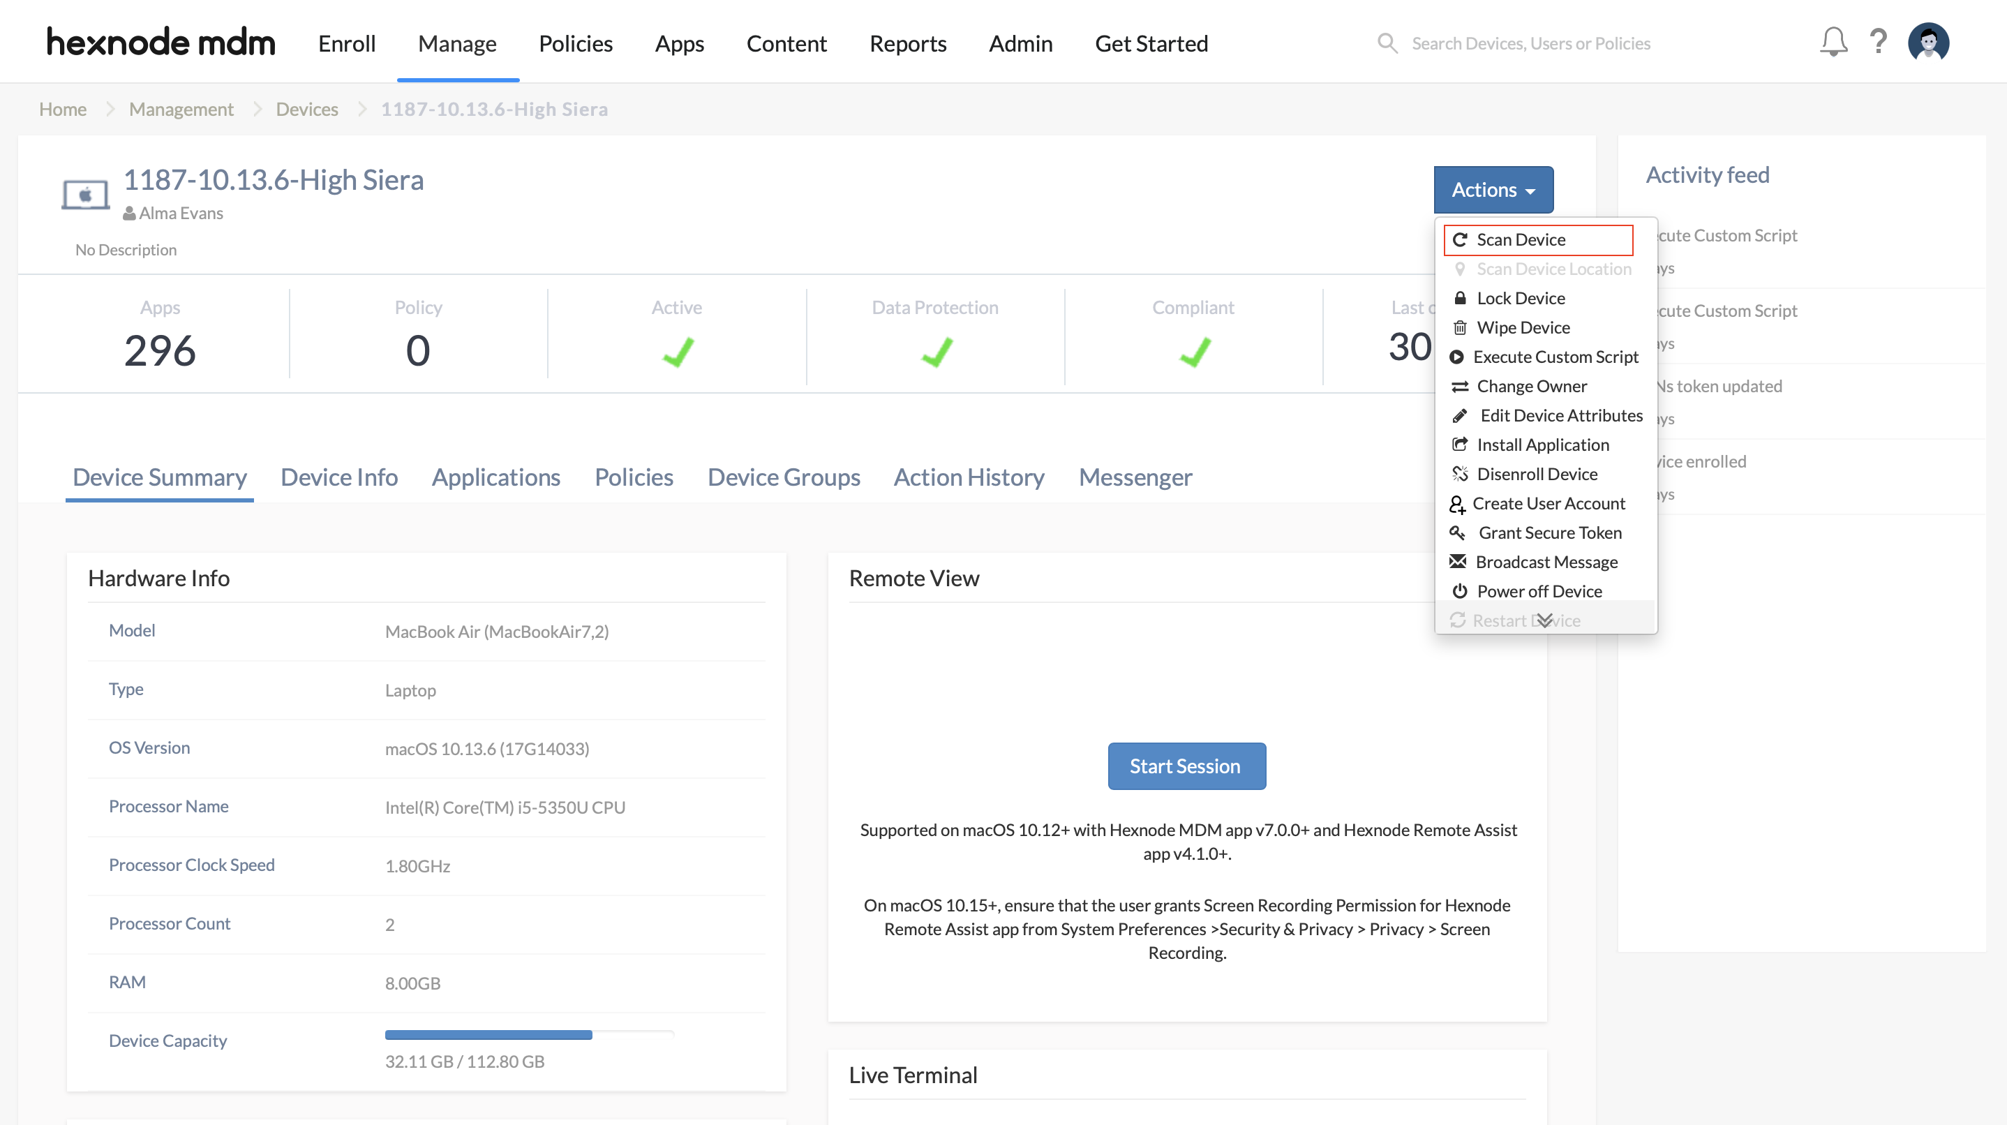Select Create User Account menu entry
2007x1125 pixels.
click(x=1548, y=504)
